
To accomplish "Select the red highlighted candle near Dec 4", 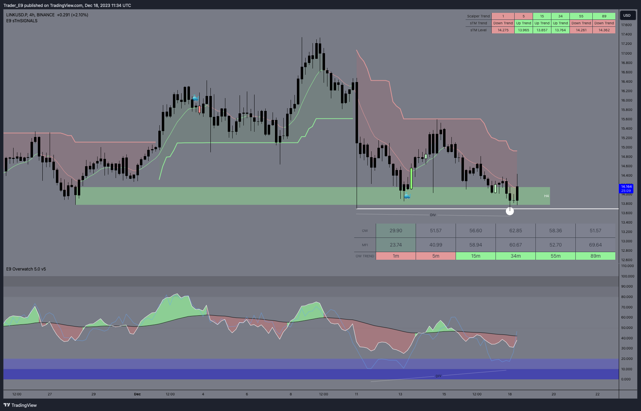I will [200, 109].
